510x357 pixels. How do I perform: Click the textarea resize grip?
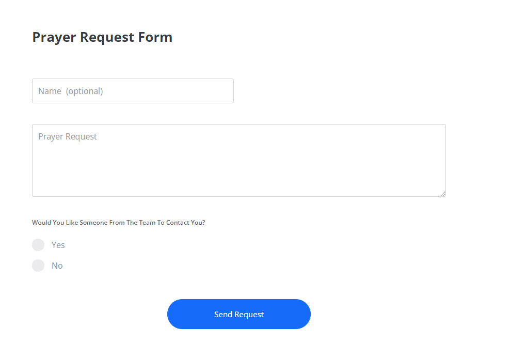[443, 194]
